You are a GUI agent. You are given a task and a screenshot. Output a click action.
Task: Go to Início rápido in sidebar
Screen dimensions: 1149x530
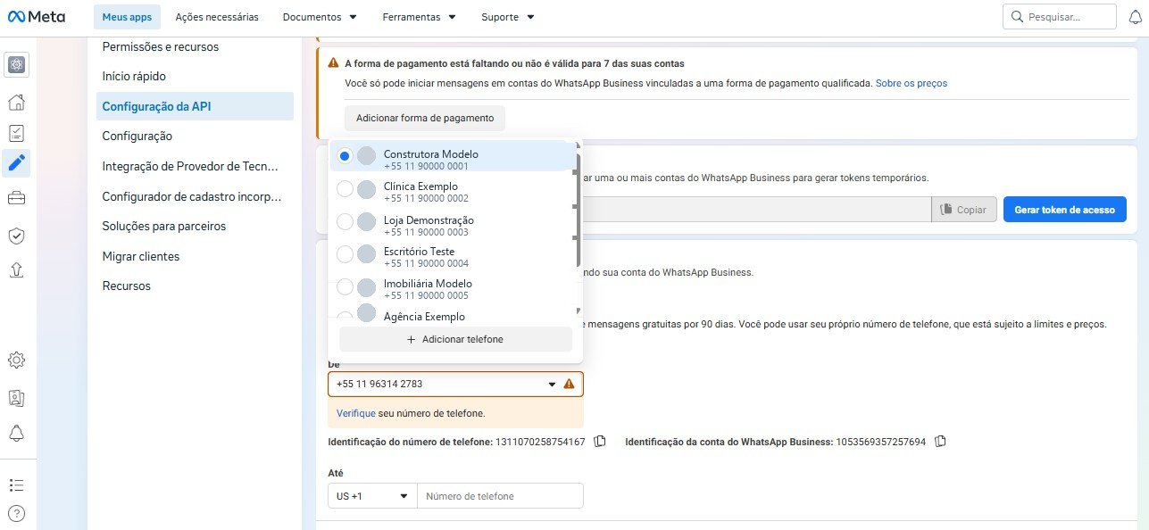pyautogui.click(x=134, y=77)
